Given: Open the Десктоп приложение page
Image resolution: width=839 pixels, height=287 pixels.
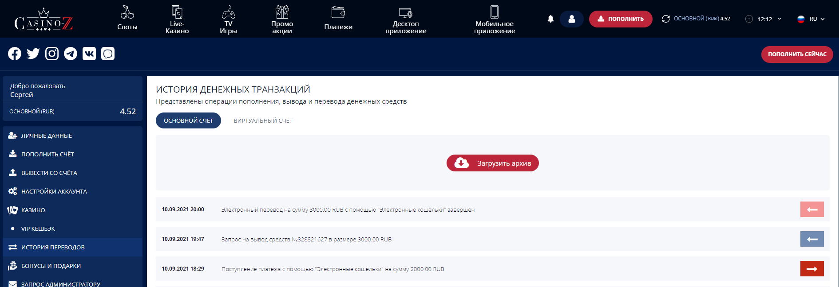Looking at the screenshot, I should (x=406, y=20).
